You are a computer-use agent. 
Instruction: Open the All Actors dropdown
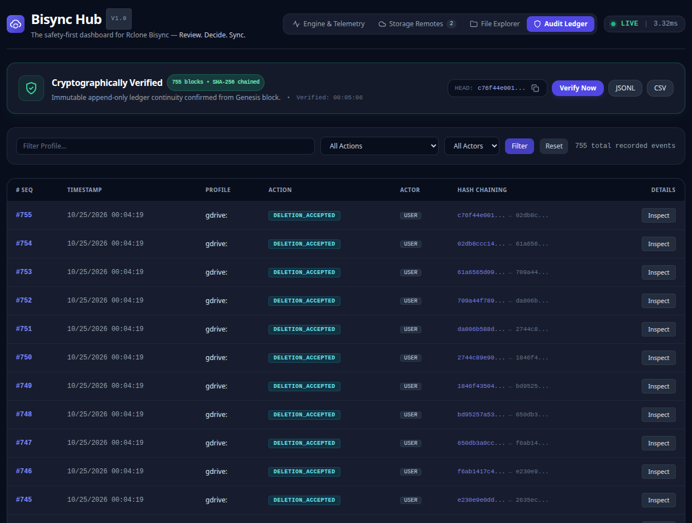tap(472, 146)
